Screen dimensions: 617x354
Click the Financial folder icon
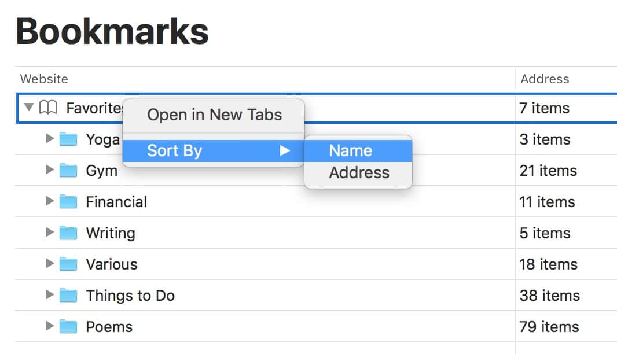[x=68, y=202]
